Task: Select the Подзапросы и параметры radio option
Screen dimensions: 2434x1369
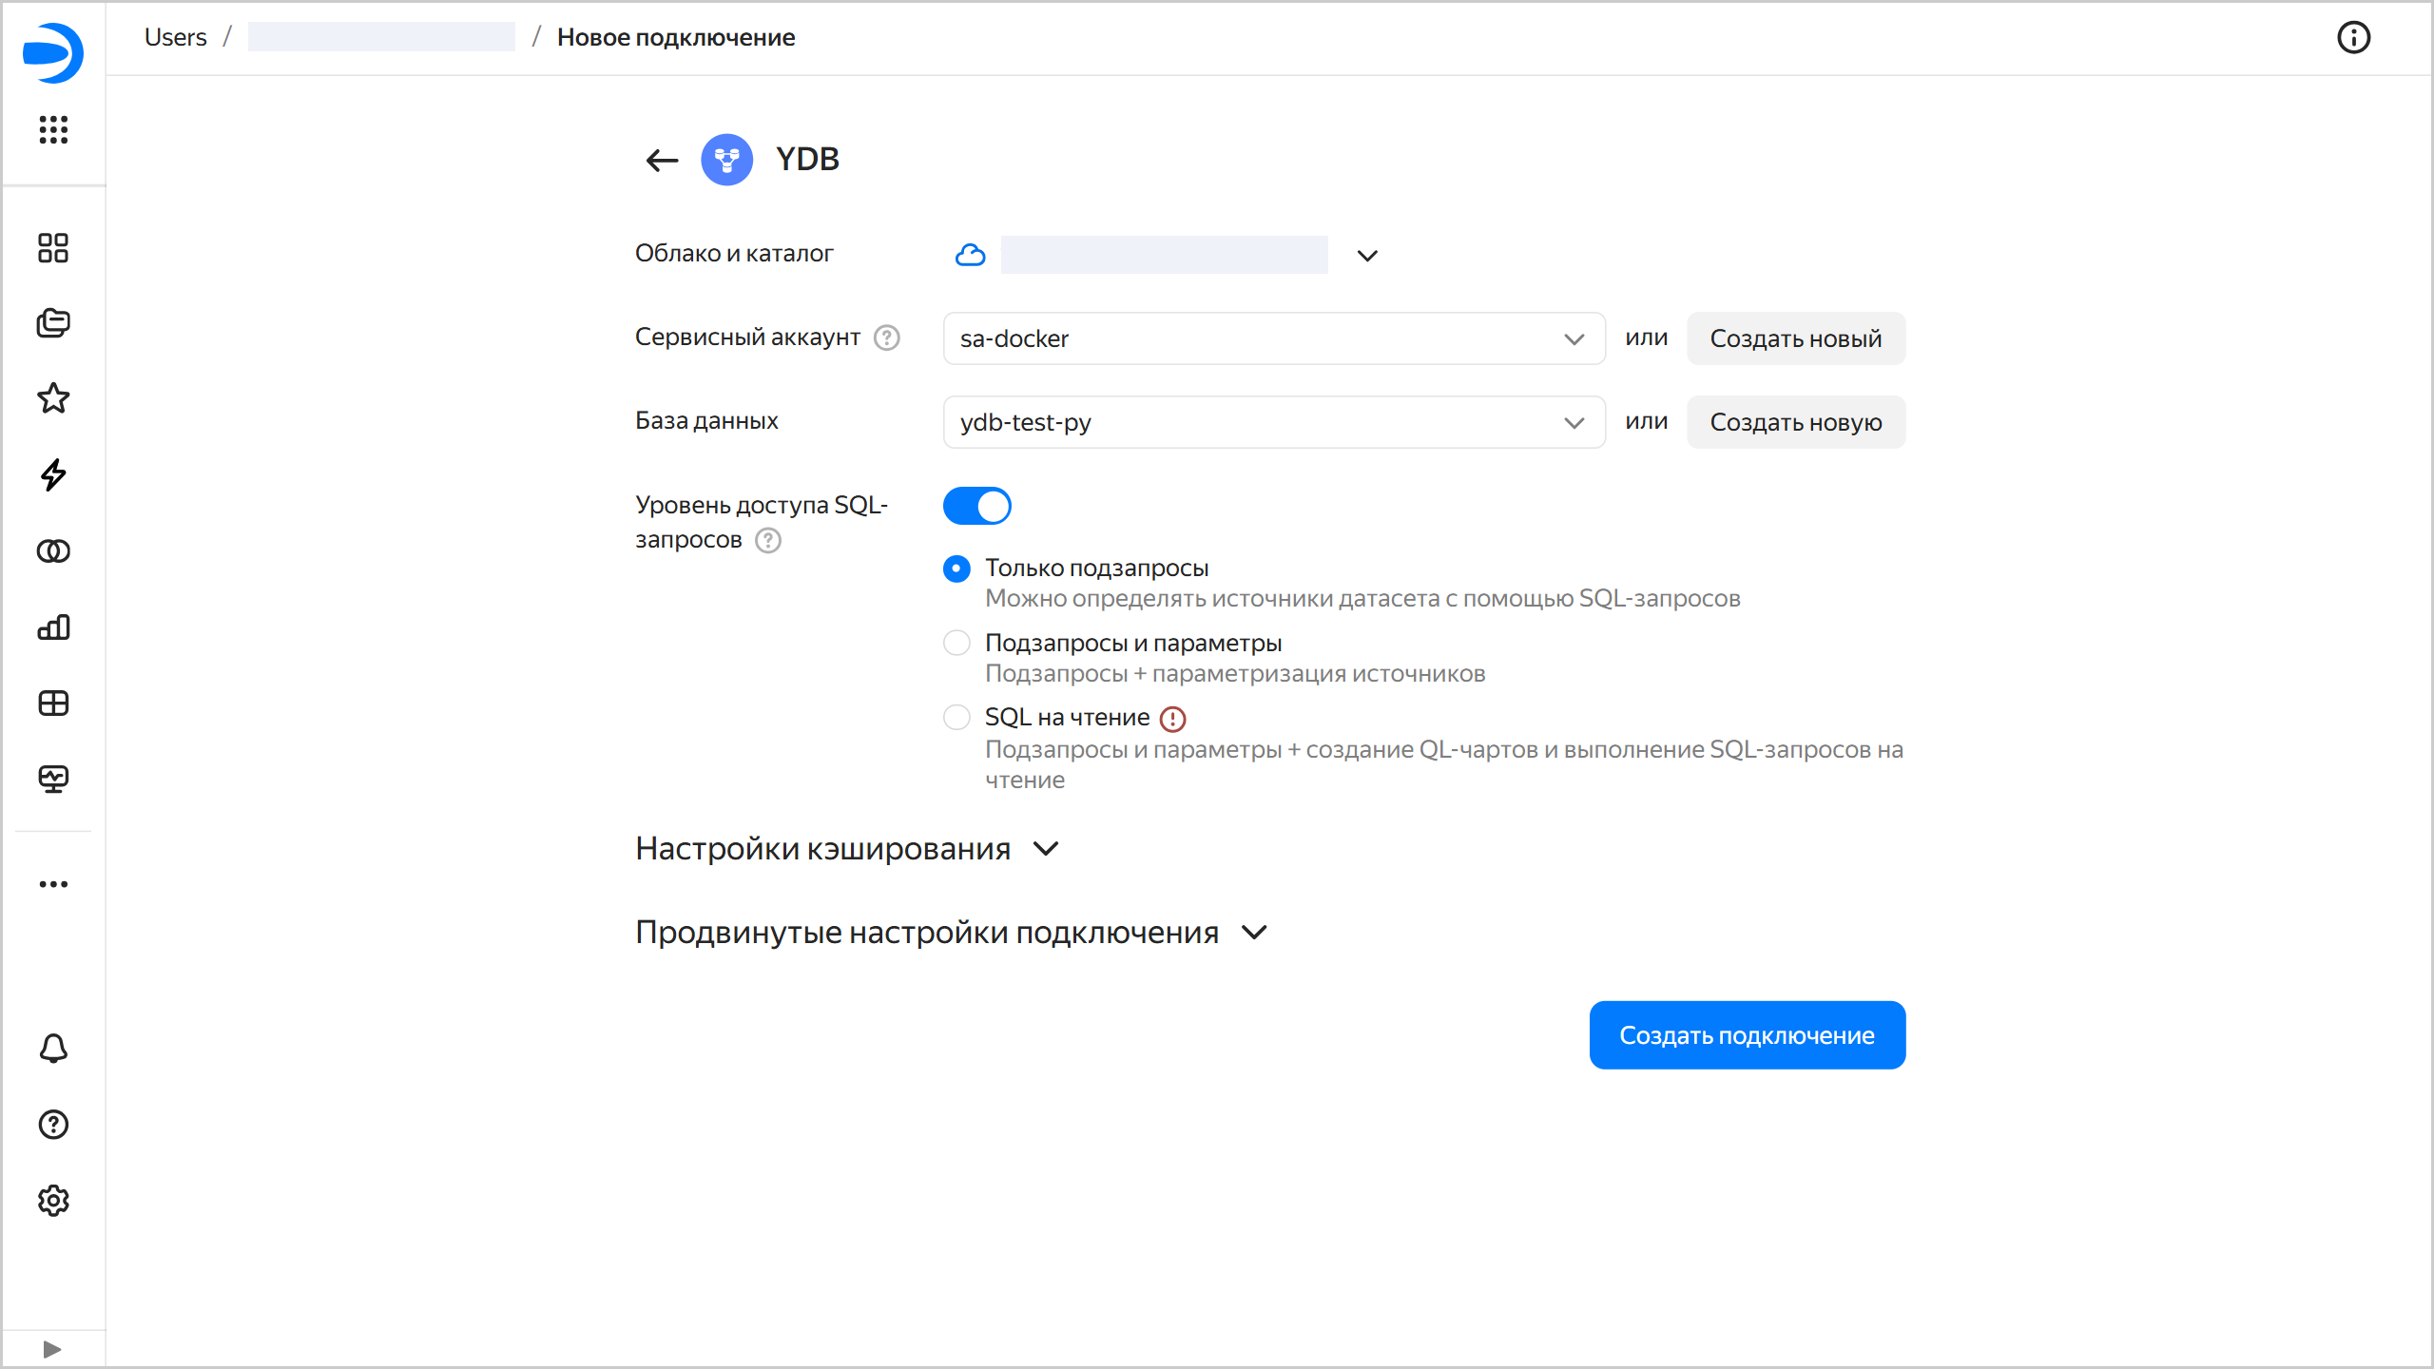Action: pyautogui.click(x=956, y=643)
